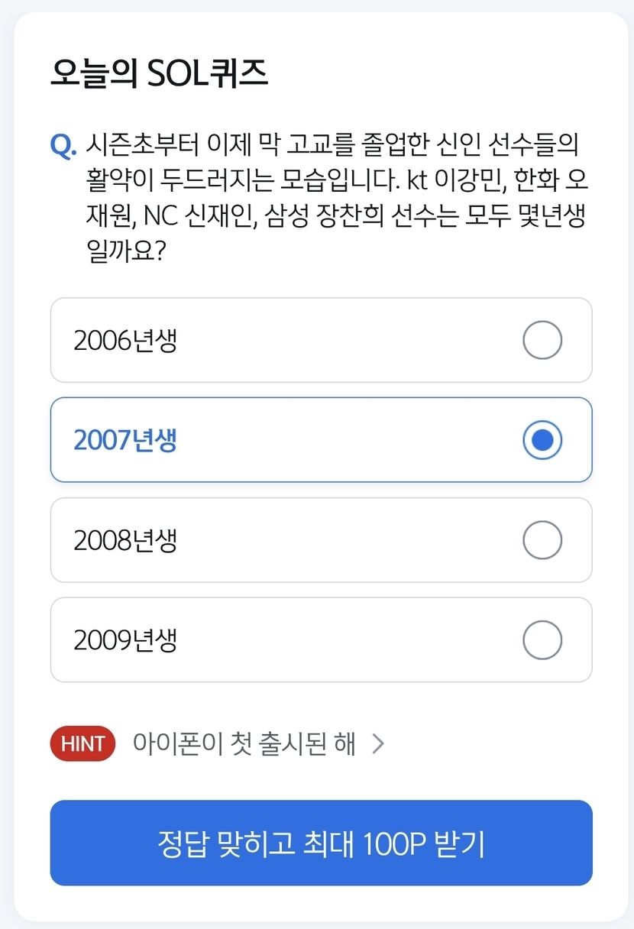This screenshot has width=634, height=929.
Task: Select the 2006년생 radio button
Action: click(x=542, y=340)
